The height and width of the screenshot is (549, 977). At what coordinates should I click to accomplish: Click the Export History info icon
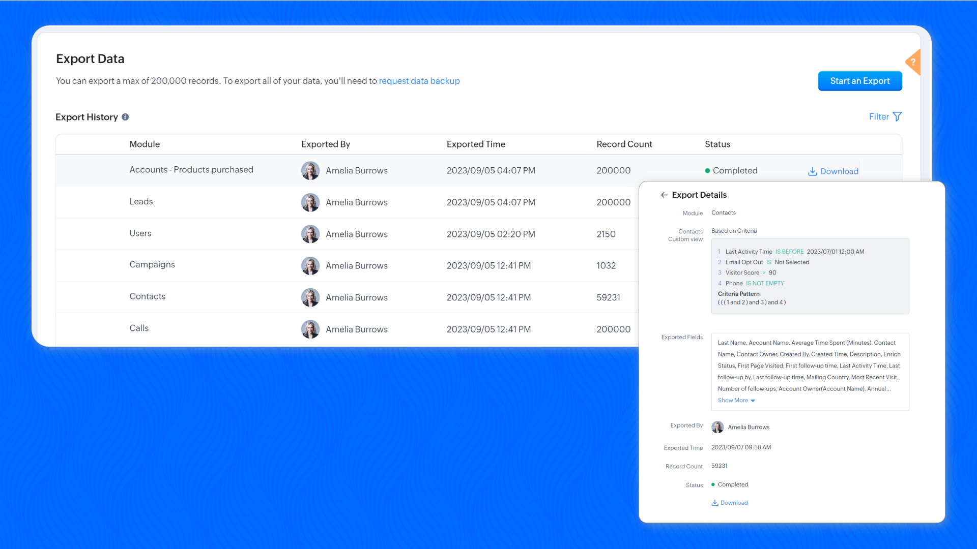coord(125,117)
